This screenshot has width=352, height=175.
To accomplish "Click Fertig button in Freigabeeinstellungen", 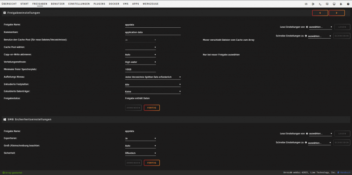I will 152,108.
